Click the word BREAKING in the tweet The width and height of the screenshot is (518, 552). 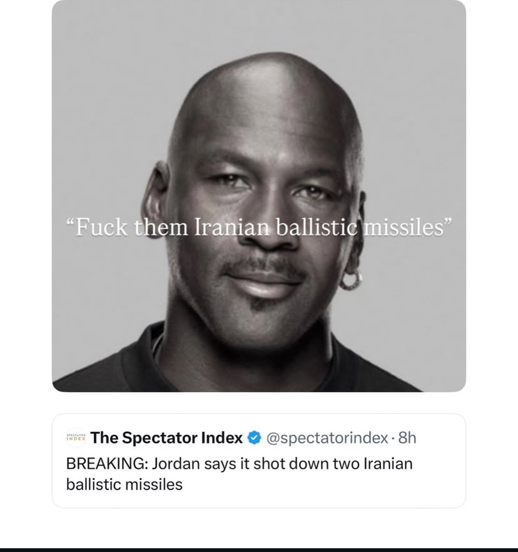(104, 464)
